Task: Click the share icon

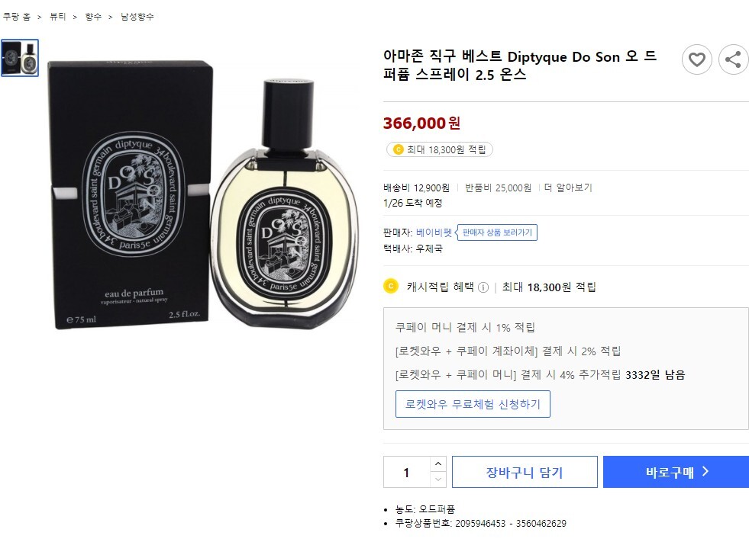Action: pyautogui.click(x=733, y=59)
